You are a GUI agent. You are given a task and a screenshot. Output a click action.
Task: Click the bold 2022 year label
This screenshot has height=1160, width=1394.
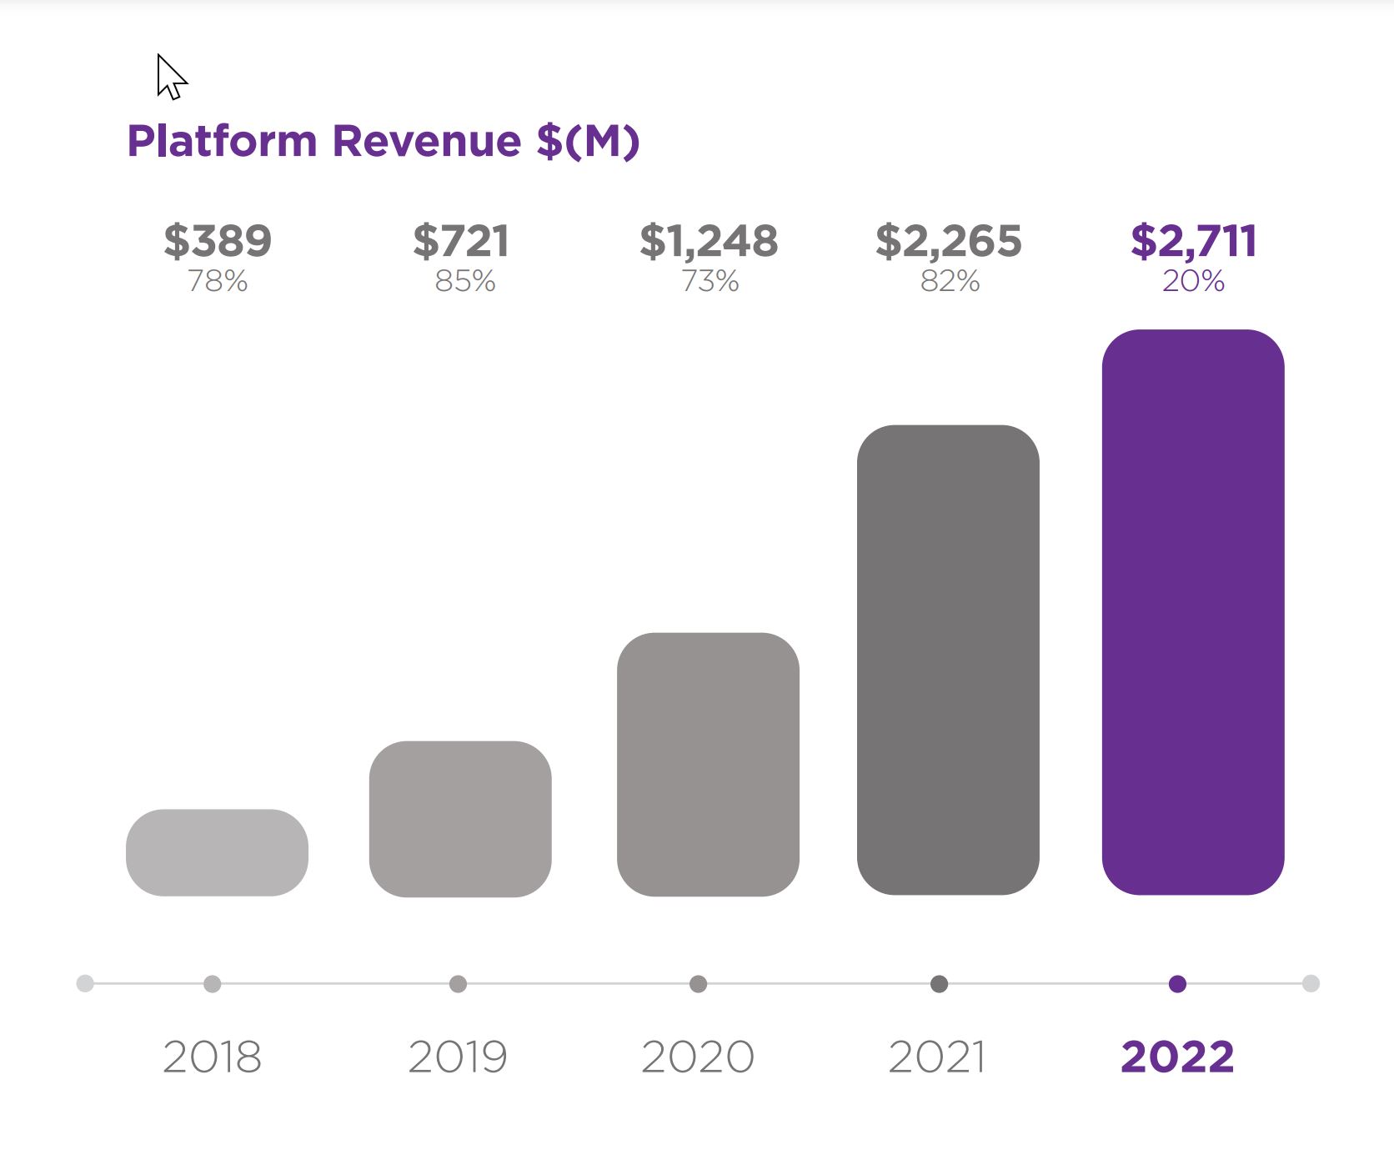coord(1177,1057)
